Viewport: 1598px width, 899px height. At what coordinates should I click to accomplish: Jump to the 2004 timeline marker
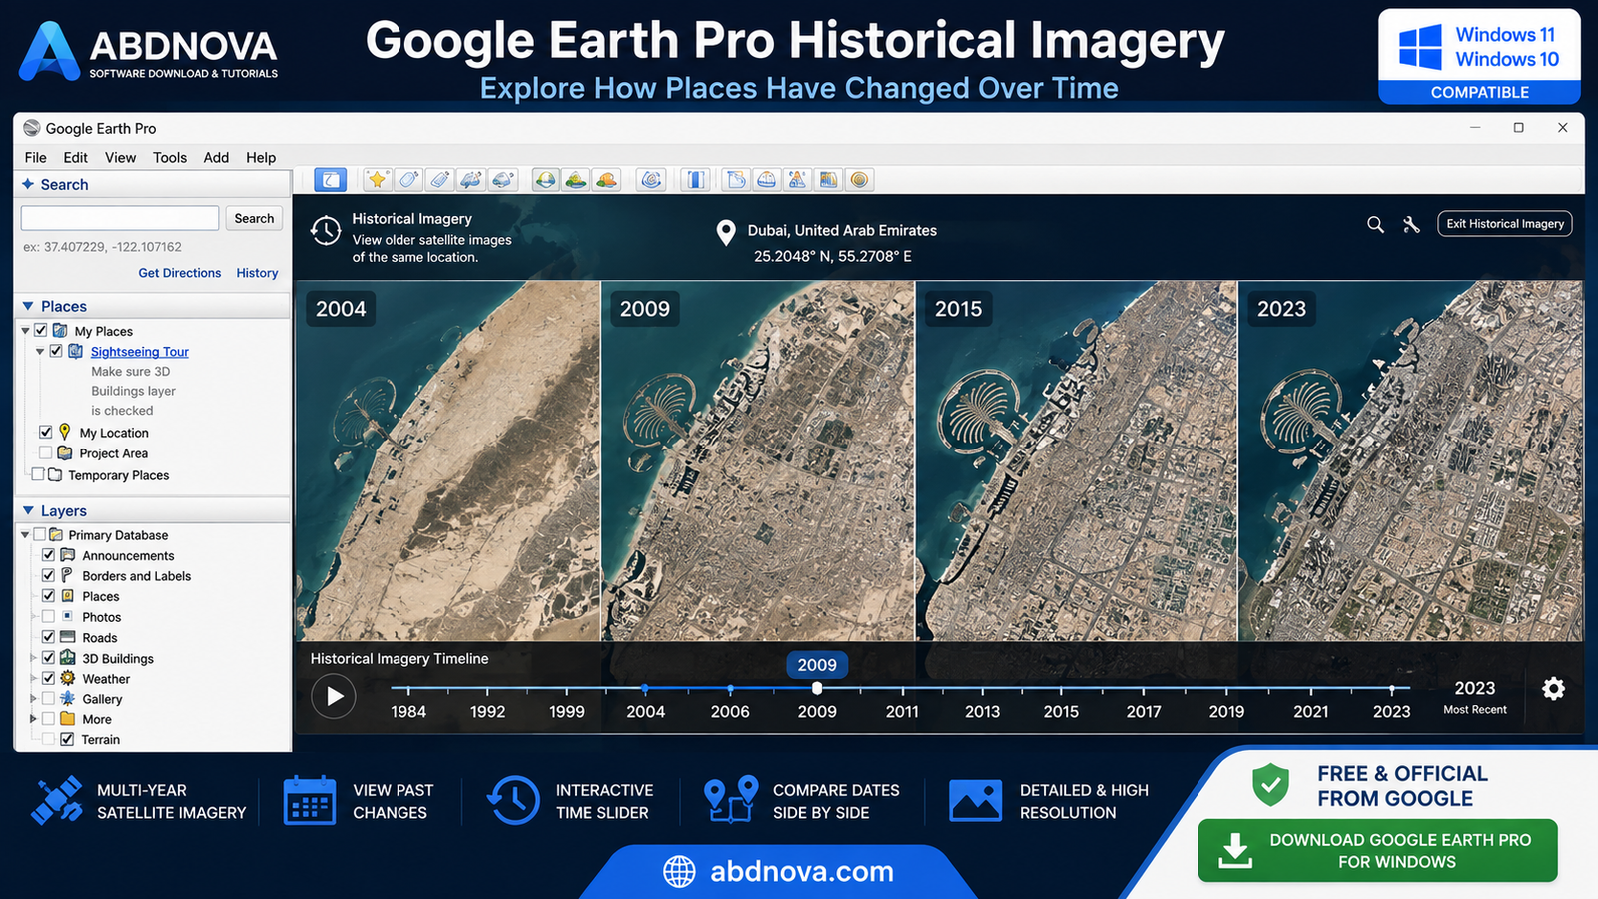click(645, 689)
